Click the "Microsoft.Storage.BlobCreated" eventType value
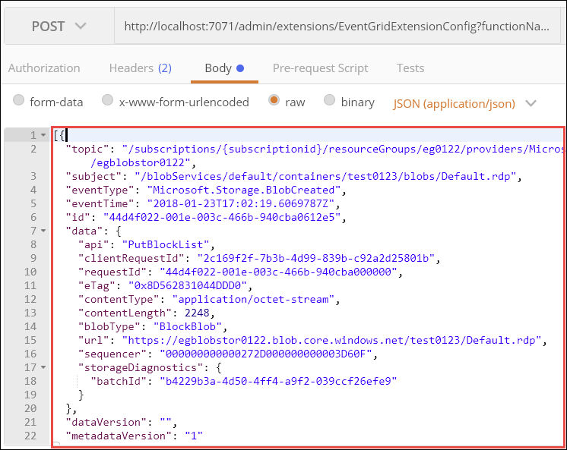 pos(244,190)
